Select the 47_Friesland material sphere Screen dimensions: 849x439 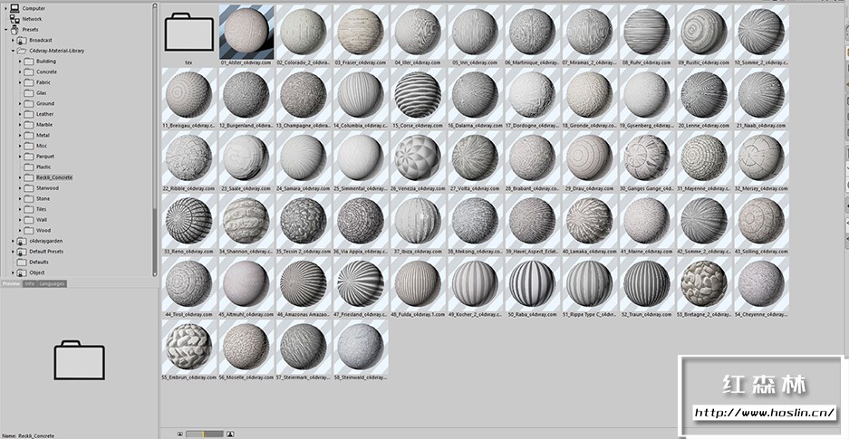361,283
